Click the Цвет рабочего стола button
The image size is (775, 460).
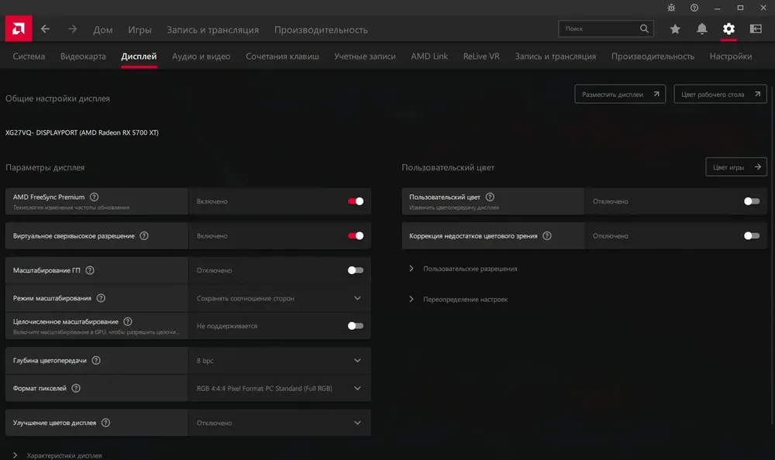point(720,94)
